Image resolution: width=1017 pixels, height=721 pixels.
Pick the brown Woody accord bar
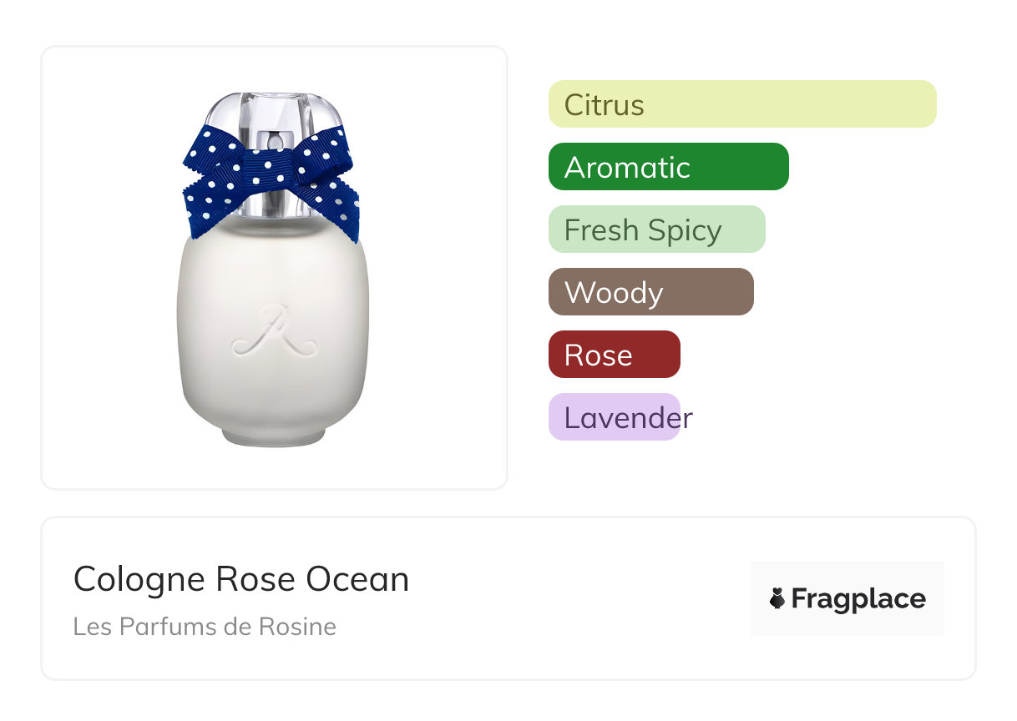click(650, 292)
